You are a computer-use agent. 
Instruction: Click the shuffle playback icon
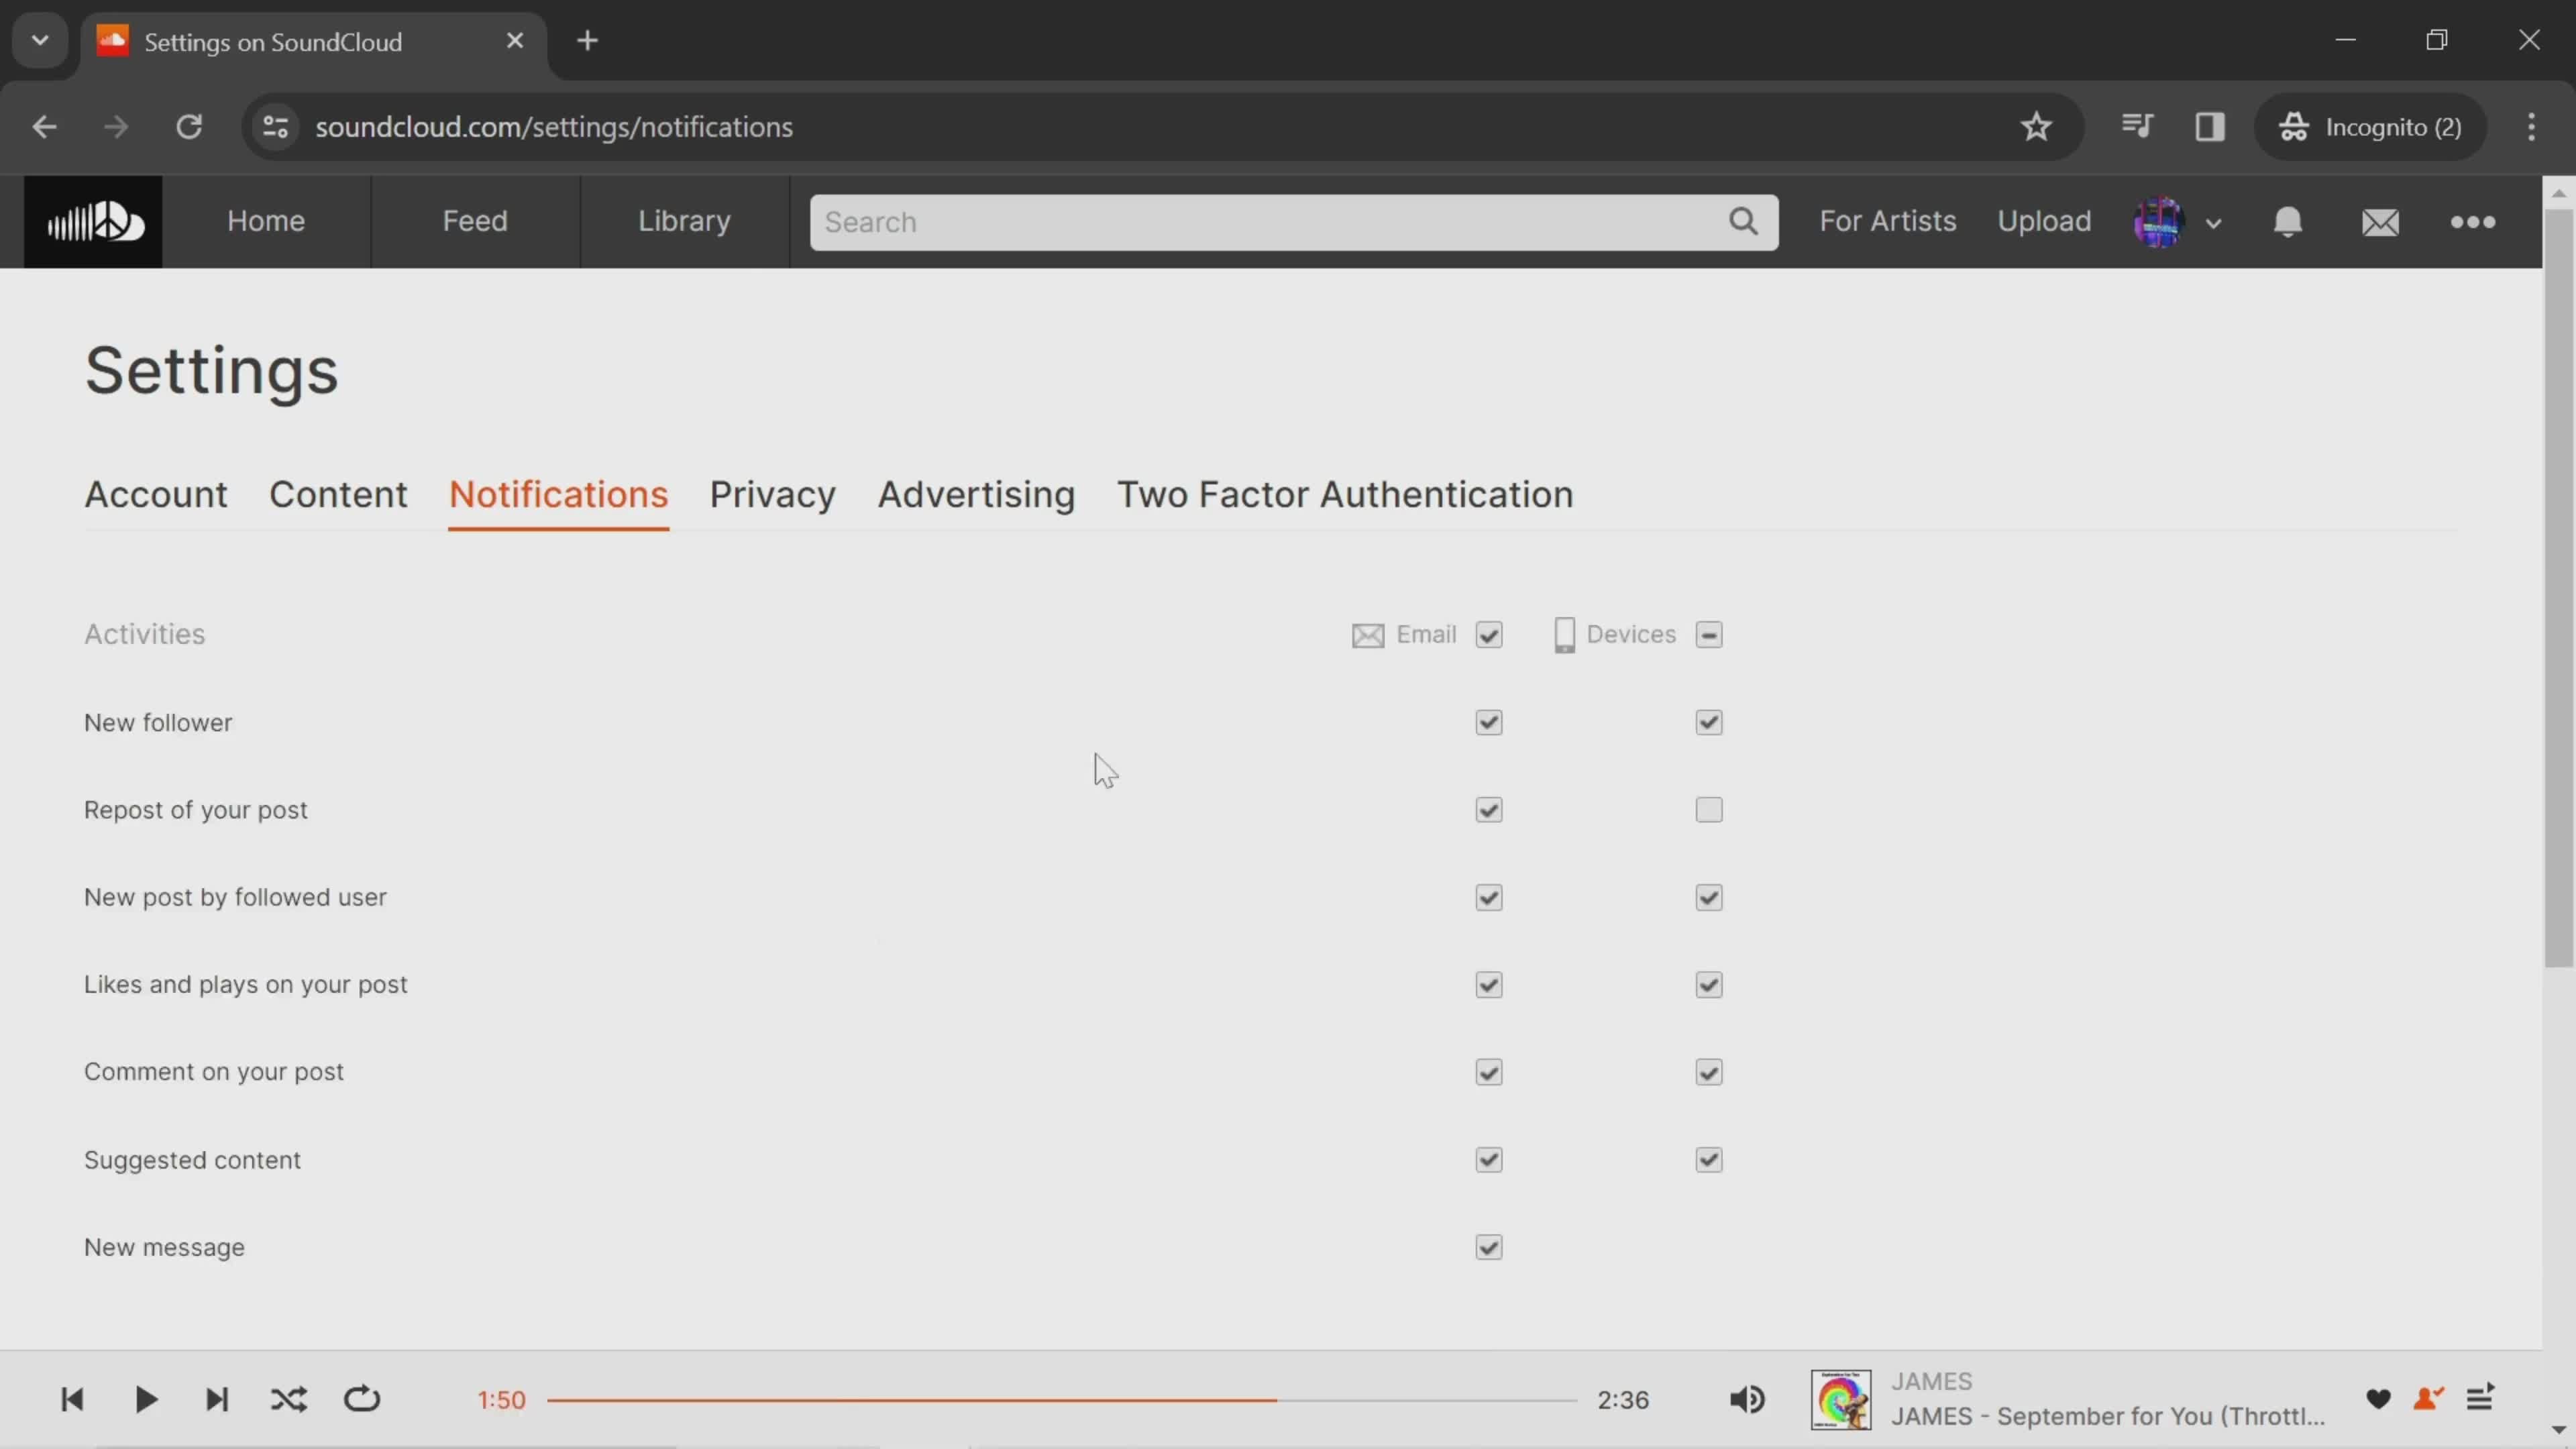[x=288, y=1399]
